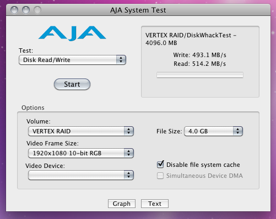Open the Test type dropdown

pyautogui.click(x=72, y=60)
